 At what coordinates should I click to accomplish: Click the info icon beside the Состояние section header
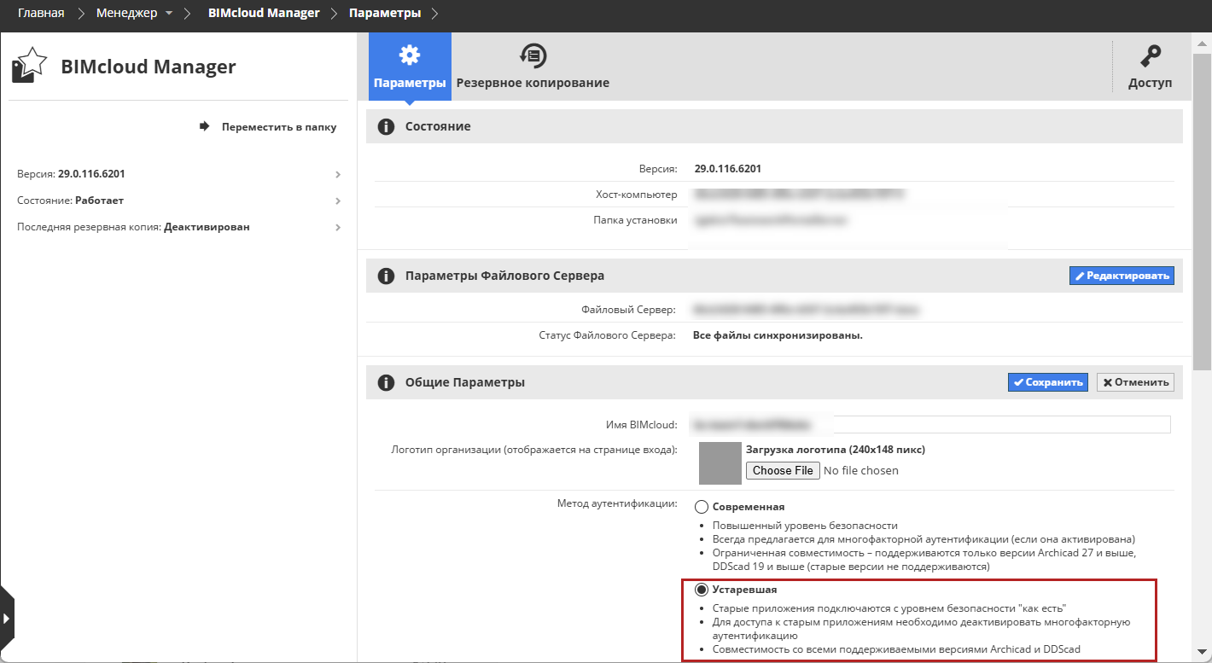[x=386, y=126]
